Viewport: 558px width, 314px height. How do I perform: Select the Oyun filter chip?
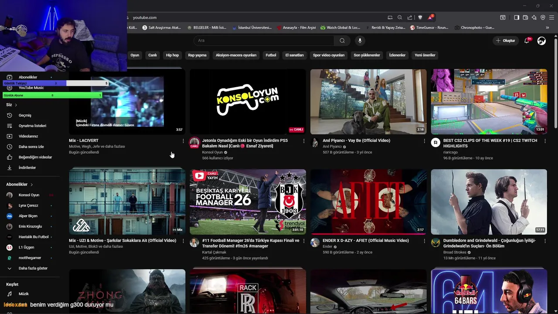[135, 55]
